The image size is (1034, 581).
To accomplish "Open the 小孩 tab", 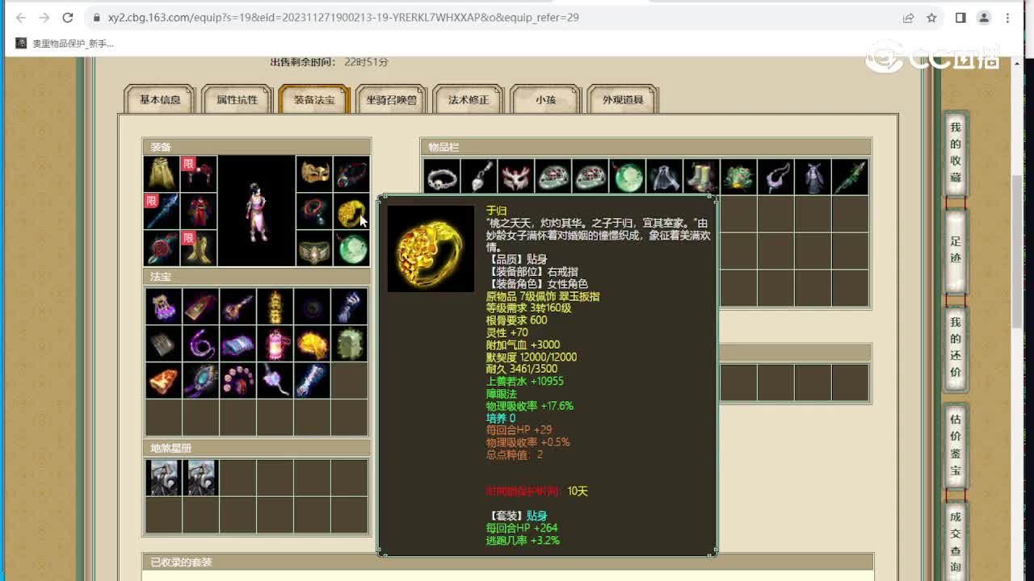I will (x=545, y=100).
